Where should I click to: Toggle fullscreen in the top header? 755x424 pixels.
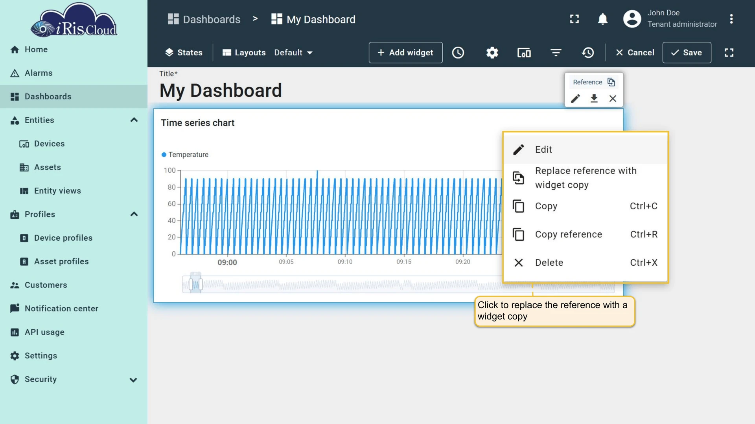(575, 19)
